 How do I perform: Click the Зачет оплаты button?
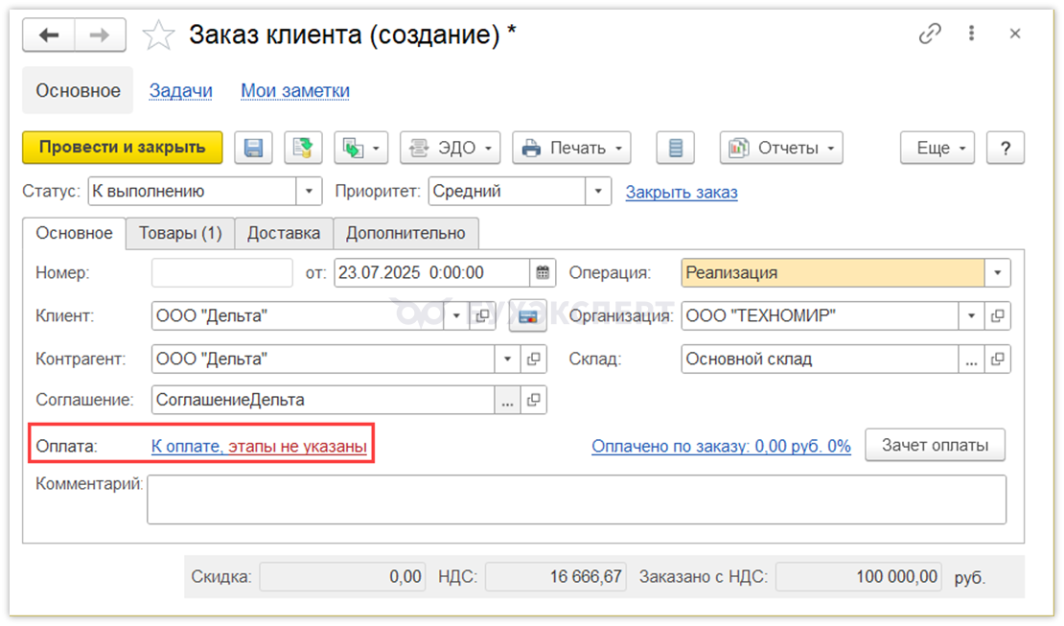click(935, 445)
